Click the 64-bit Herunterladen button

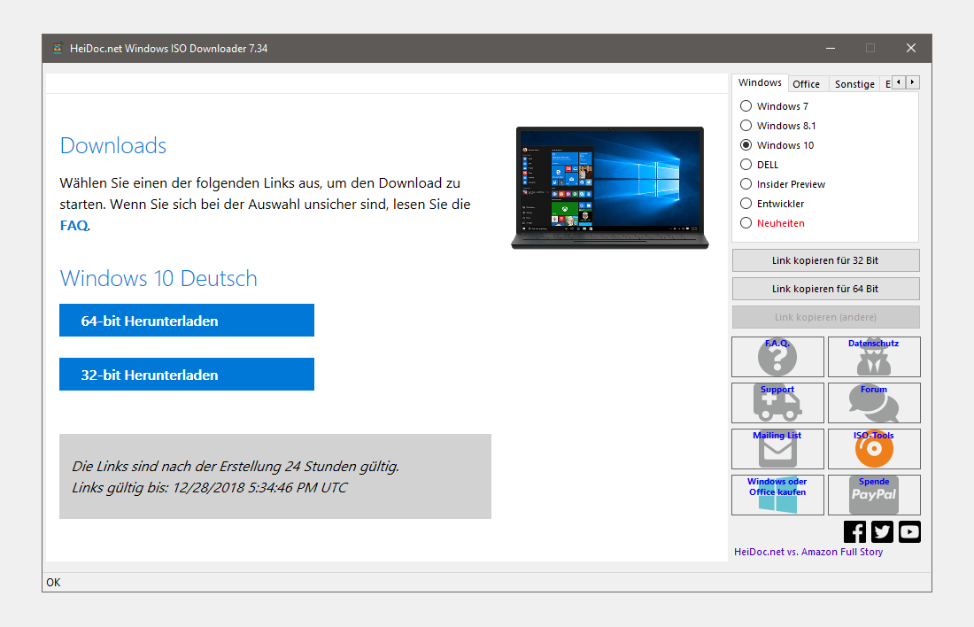tap(187, 321)
